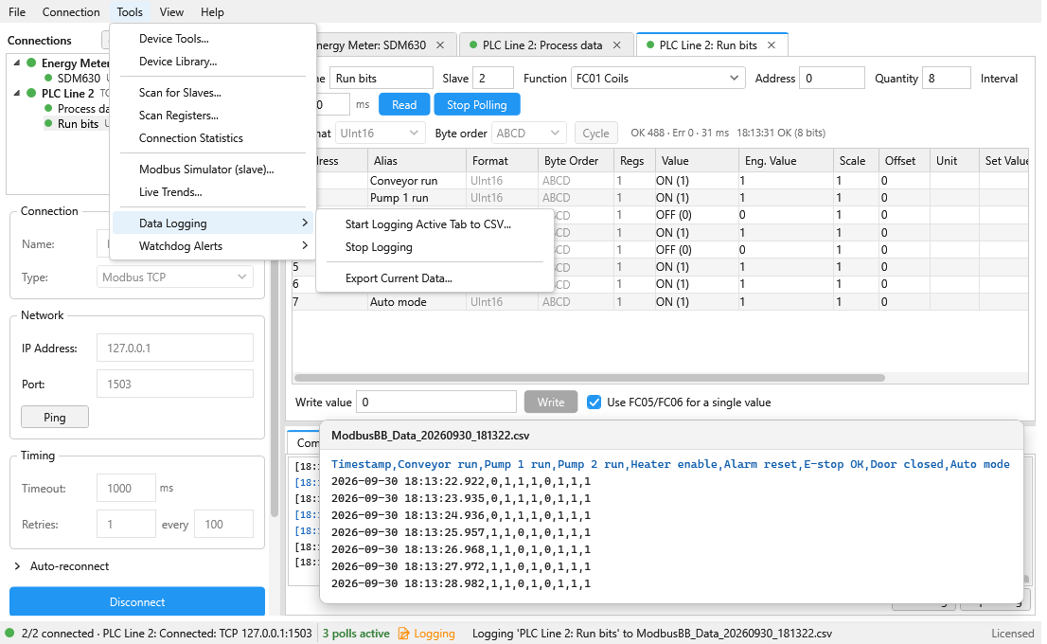1047x644 pixels.
Task: Open the View menu
Action: 171,12
